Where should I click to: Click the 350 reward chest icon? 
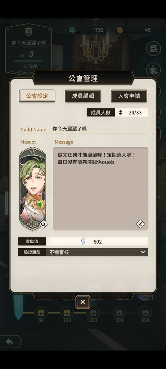pyautogui.click(x=93, y=313)
